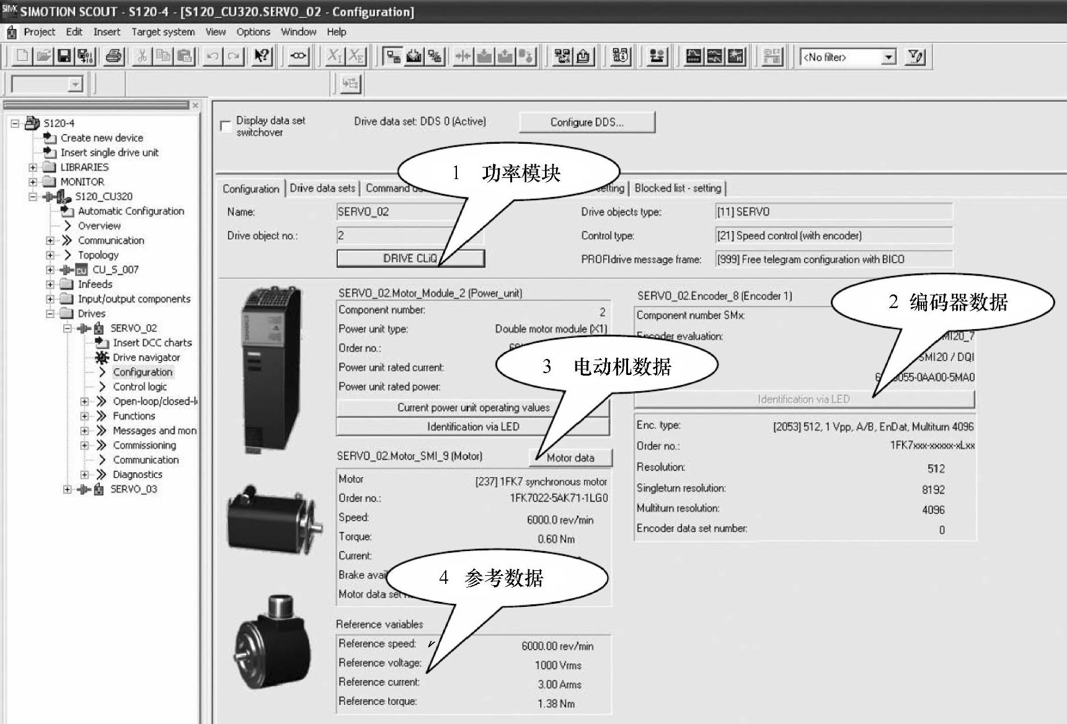The width and height of the screenshot is (1067, 724).
Task: Click the glasses monitoring icon
Action: 299,56
